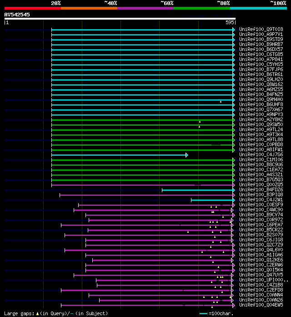Click the green alignment bar of UniRef100_A2Y8H2
Viewport: 291px width, 317px height.
pos(142,120)
